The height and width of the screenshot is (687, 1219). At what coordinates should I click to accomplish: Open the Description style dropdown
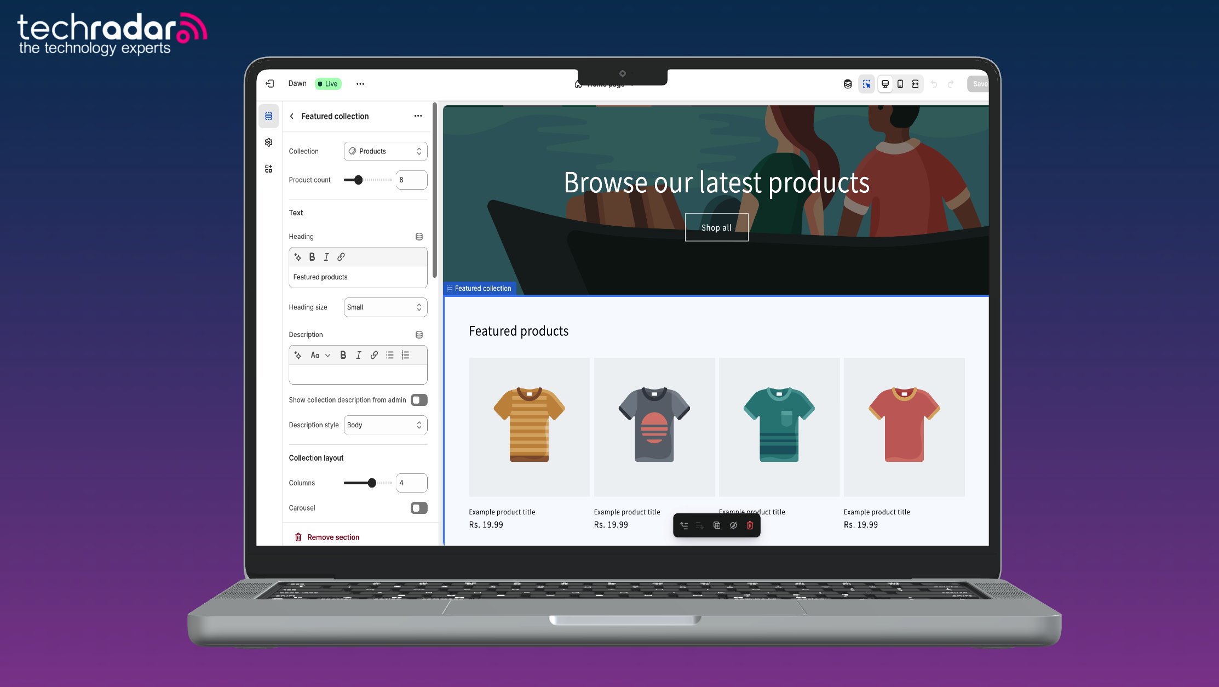click(x=386, y=425)
